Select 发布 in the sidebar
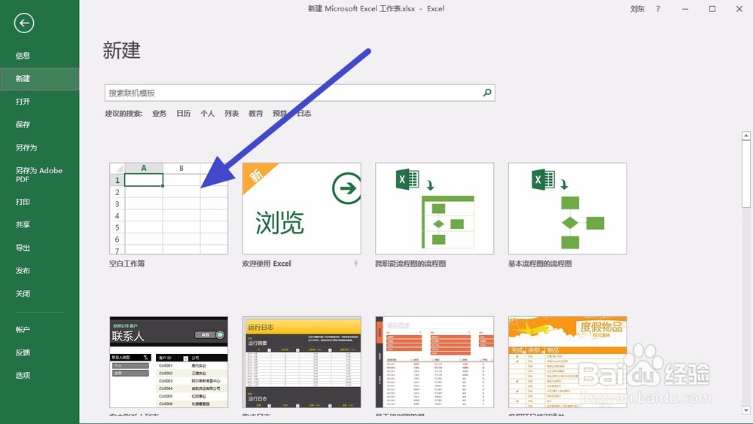 click(x=23, y=271)
